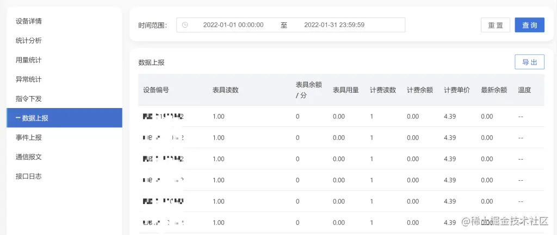
Task: Open 接口日志 in the sidebar
Action: pyautogui.click(x=29, y=176)
